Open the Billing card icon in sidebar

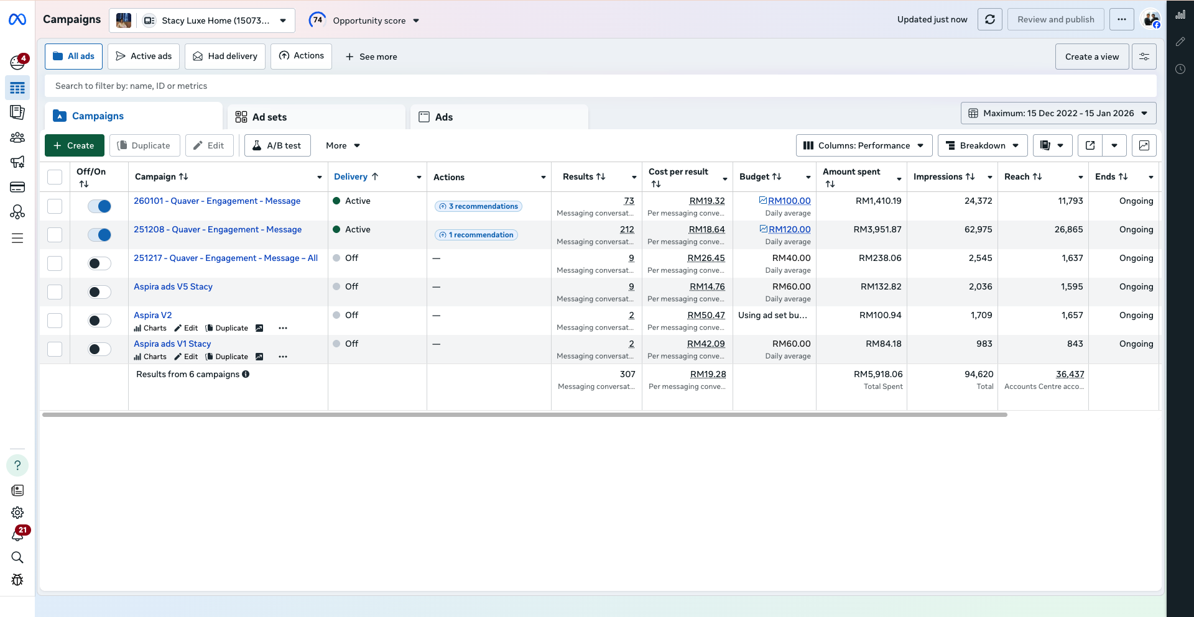point(17,187)
